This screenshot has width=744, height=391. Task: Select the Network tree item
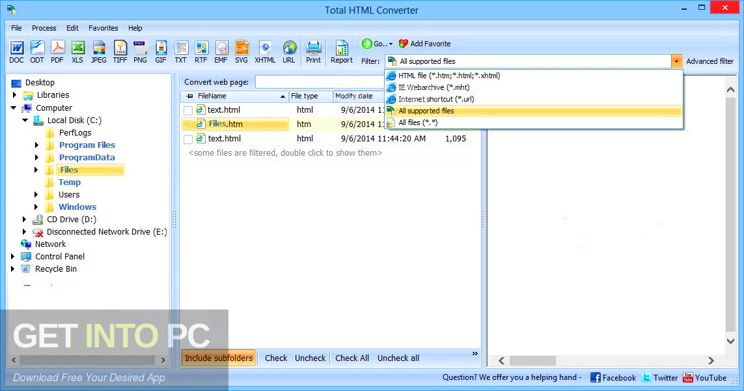point(50,244)
